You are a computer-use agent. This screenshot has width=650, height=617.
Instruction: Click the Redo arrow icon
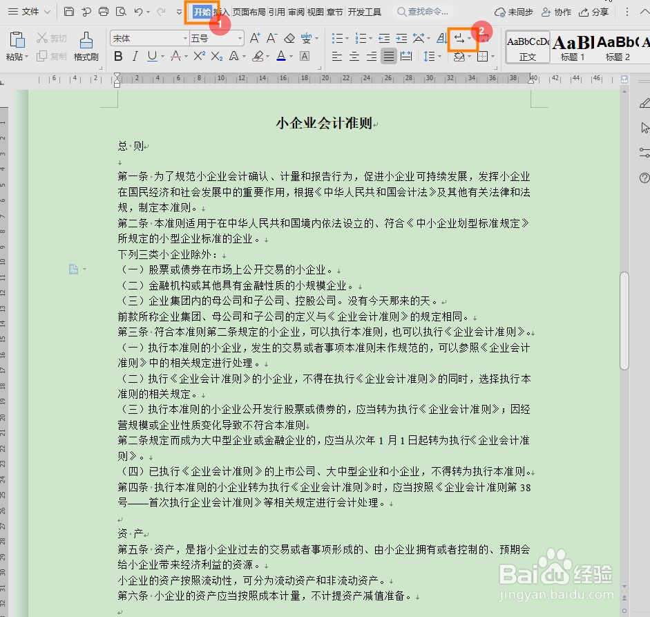(x=161, y=12)
